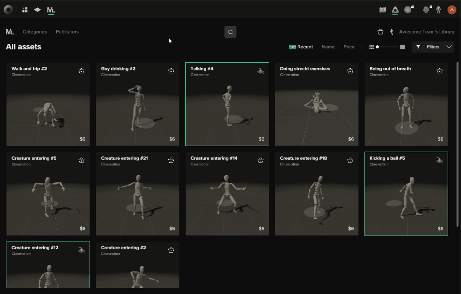461x294 pixels.
Task: Open the stacked layers icon in top bar
Action: (x=37, y=10)
